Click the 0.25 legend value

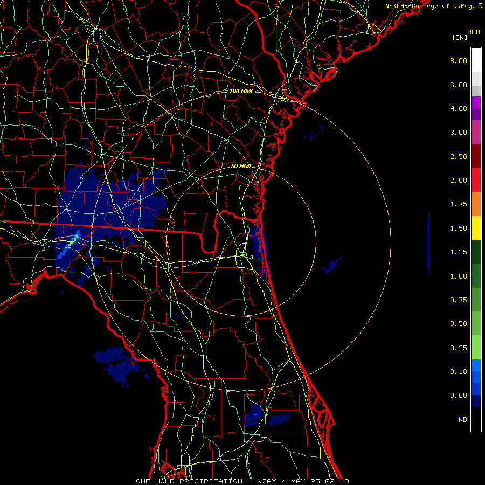pyautogui.click(x=459, y=348)
